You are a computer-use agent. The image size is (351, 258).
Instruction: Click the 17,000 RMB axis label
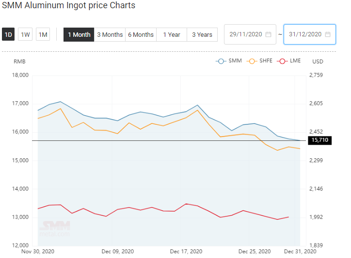click(x=20, y=104)
